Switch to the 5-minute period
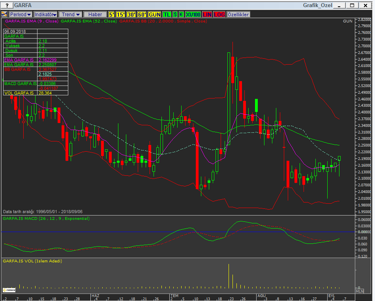 click(111, 14)
